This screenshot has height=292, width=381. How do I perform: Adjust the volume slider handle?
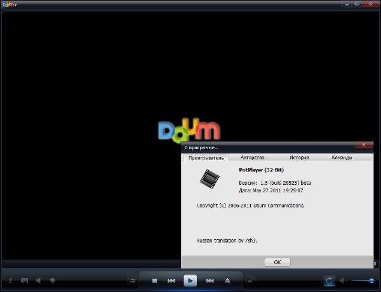pos(371,280)
